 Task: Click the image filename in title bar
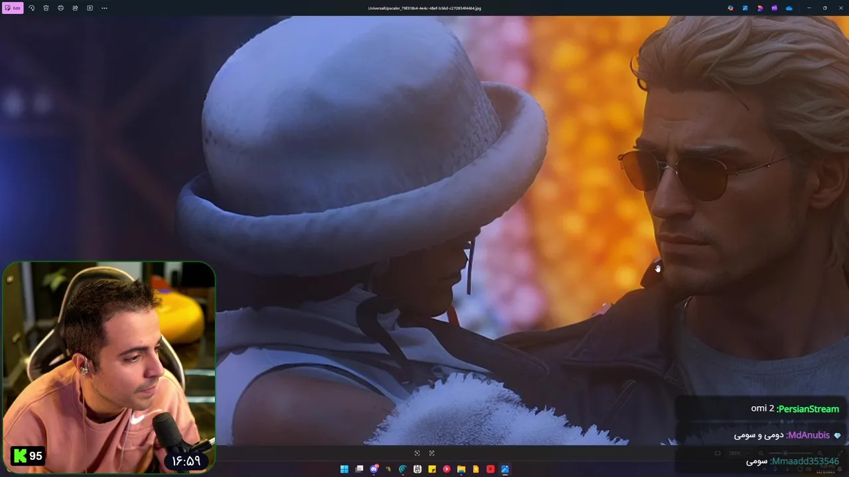click(x=424, y=8)
